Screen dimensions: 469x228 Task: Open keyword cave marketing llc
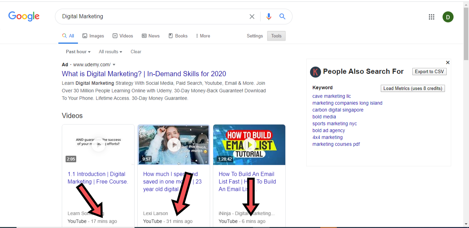click(332, 96)
